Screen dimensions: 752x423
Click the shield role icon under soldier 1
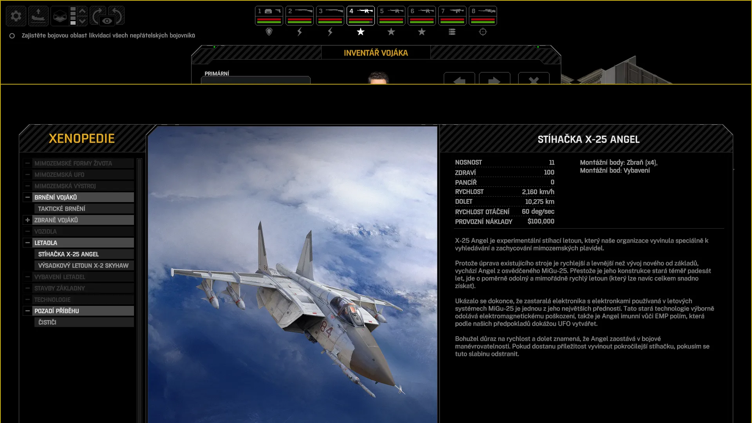tap(269, 32)
